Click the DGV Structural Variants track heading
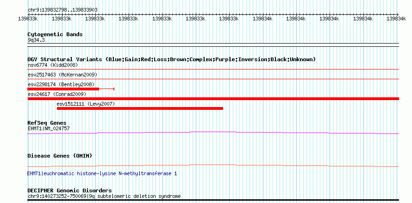Screen dimensions: 412x203 click(x=172, y=59)
